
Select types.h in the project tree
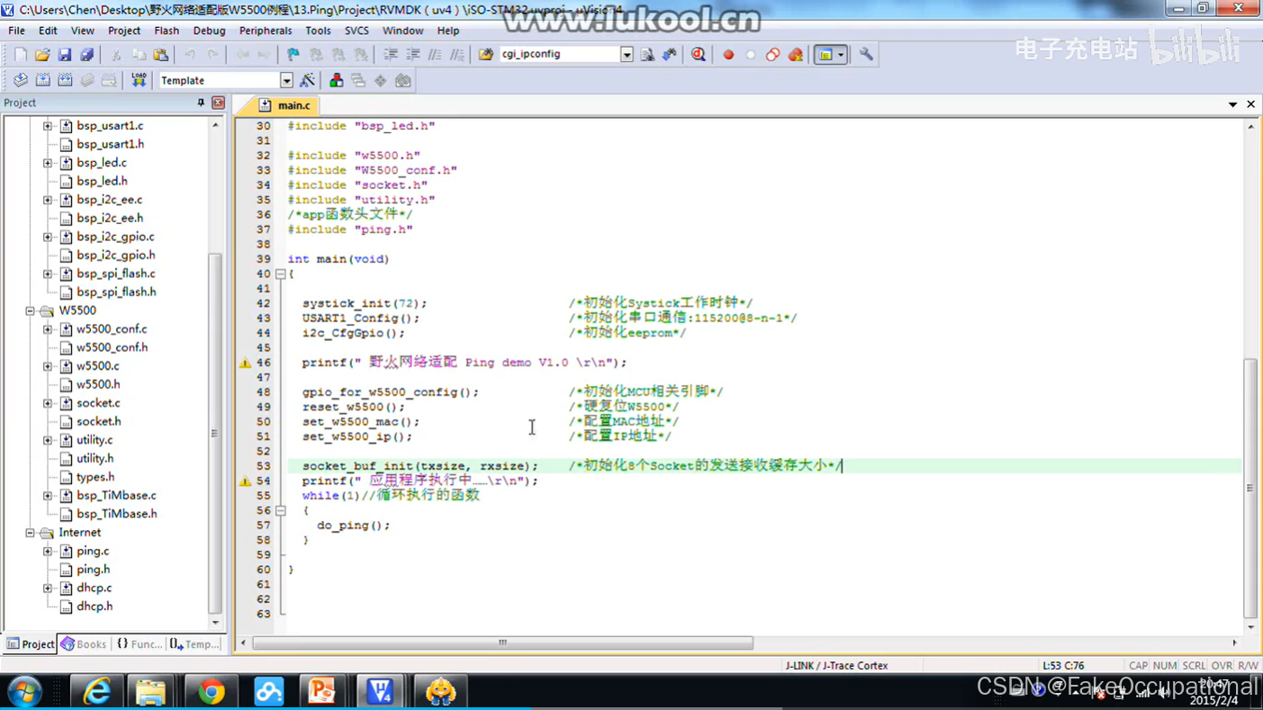coord(95,477)
